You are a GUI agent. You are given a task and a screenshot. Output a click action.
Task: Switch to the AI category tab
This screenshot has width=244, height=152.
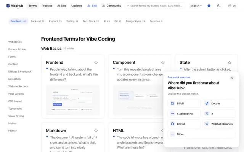(107, 21)
